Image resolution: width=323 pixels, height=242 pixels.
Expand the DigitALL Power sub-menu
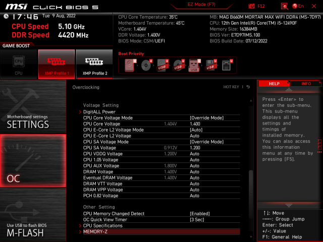[99, 111]
